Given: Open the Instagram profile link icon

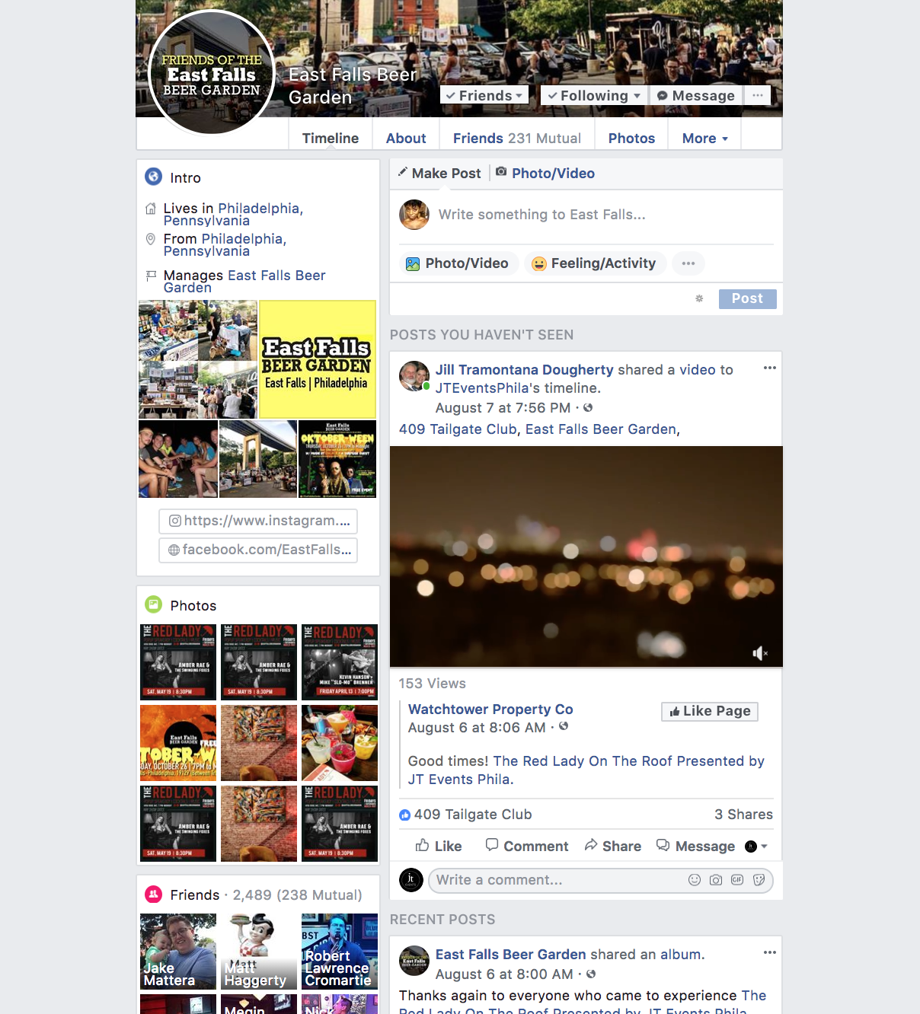Looking at the screenshot, I should (x=174, y=521).
